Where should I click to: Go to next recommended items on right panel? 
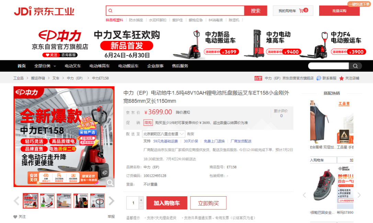359,195
